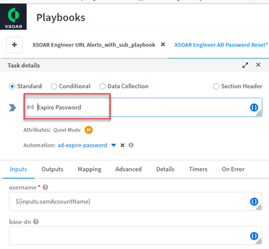Click the task arrow icon beside name field
The image size is (269, 249).
click(13, 108)
